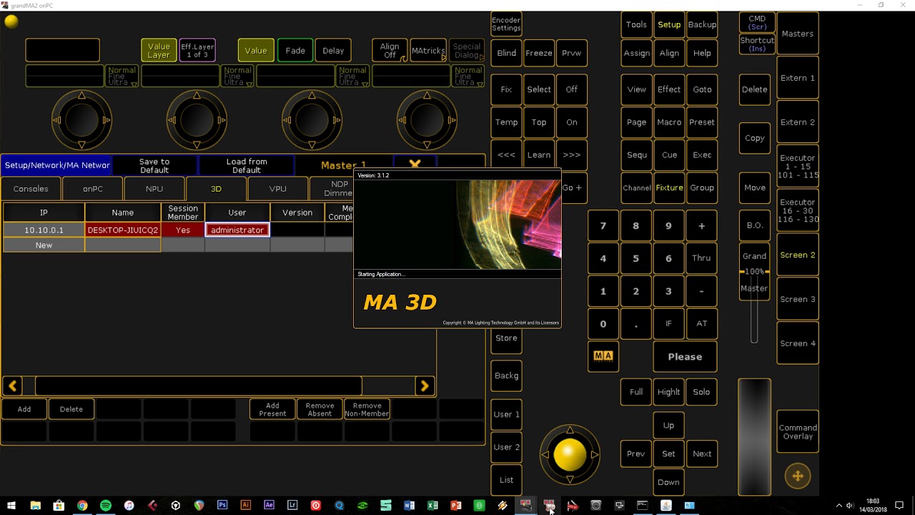
Task: Open File Explorer from the taskbar
Action: [x=36, y=506]
